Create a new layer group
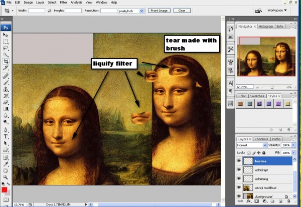 pos(272,201)
